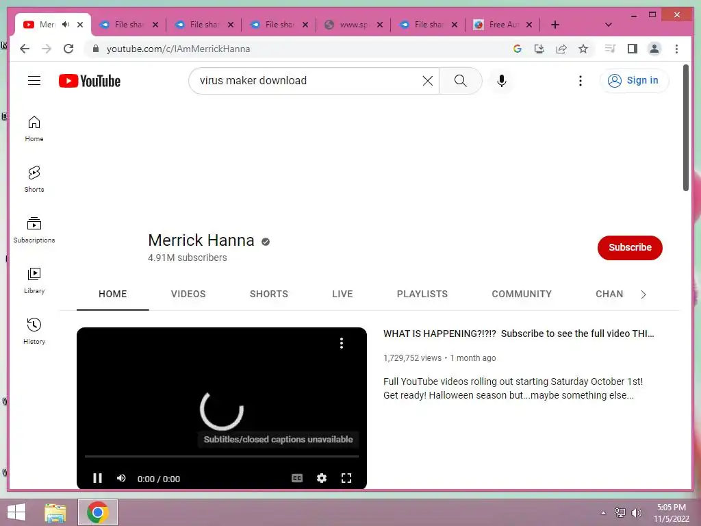This screenshot has height=526, width=701.
Task: Open the Chrome three-dot menu
Action: coord(676,49)
